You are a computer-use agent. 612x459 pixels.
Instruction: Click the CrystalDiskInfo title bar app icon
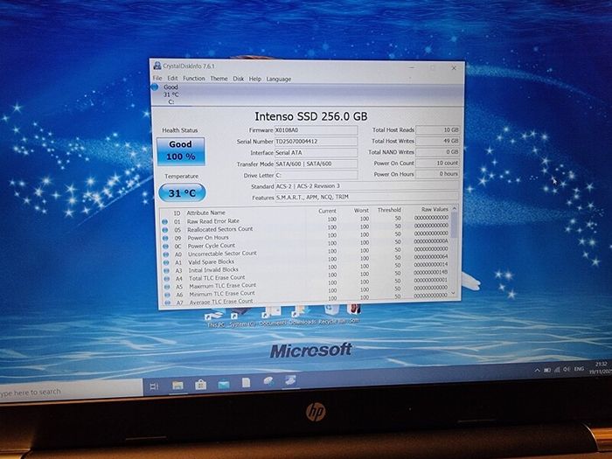click(157, 66)
